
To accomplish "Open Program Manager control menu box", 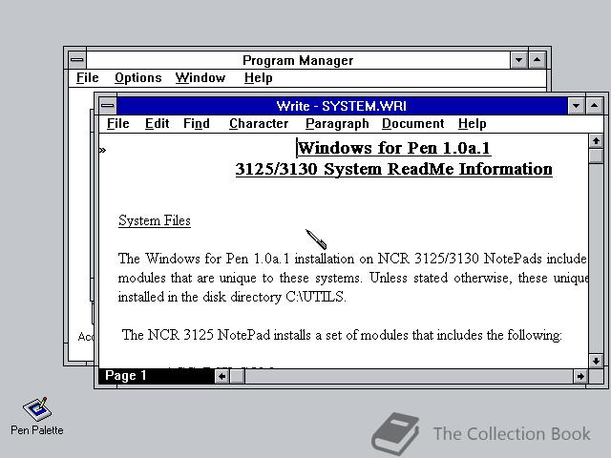I will [x=77, y=60].
